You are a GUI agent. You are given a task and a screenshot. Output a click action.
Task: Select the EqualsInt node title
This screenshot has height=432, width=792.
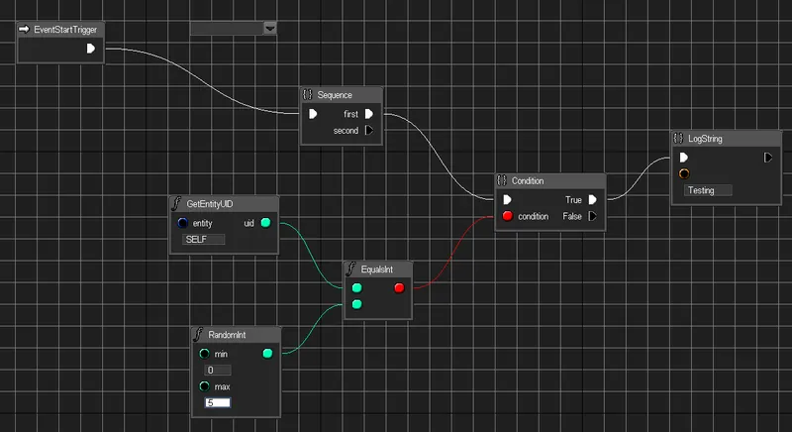[x=377, y=270]
